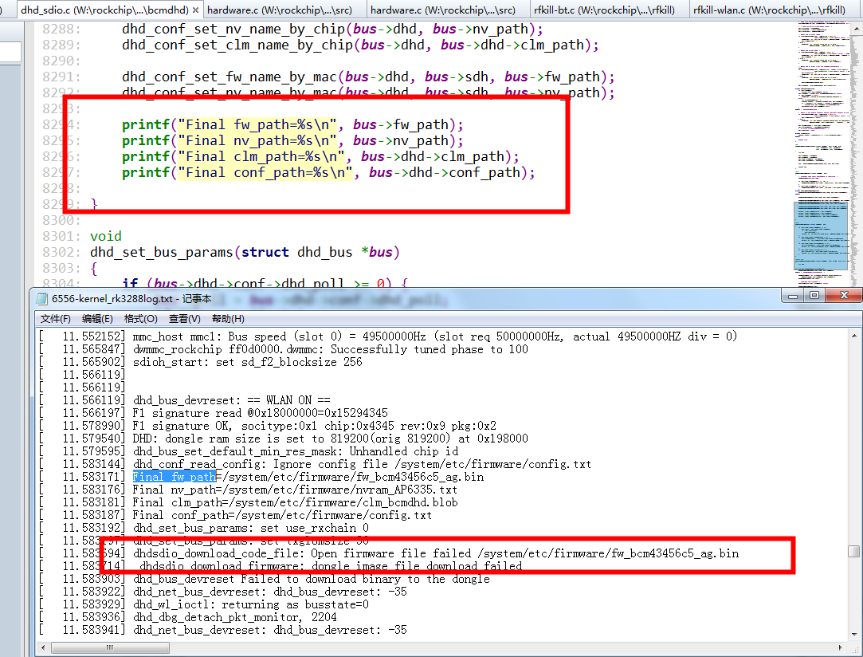
Task: Click the Notepad horizontal scrollbar thumb
Action: (x=110, y=647)
